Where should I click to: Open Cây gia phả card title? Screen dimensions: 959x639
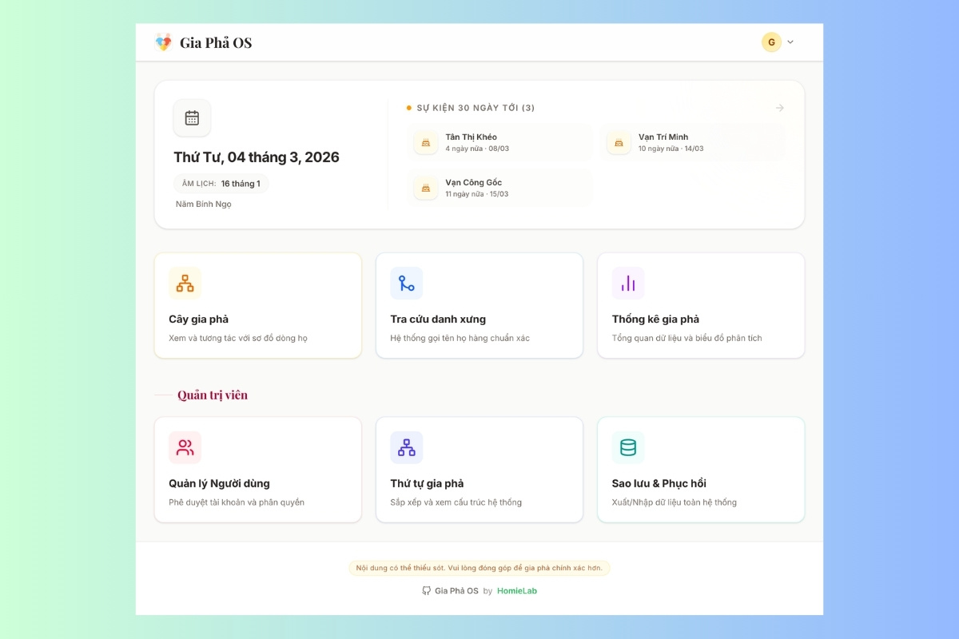click(199, 319)
